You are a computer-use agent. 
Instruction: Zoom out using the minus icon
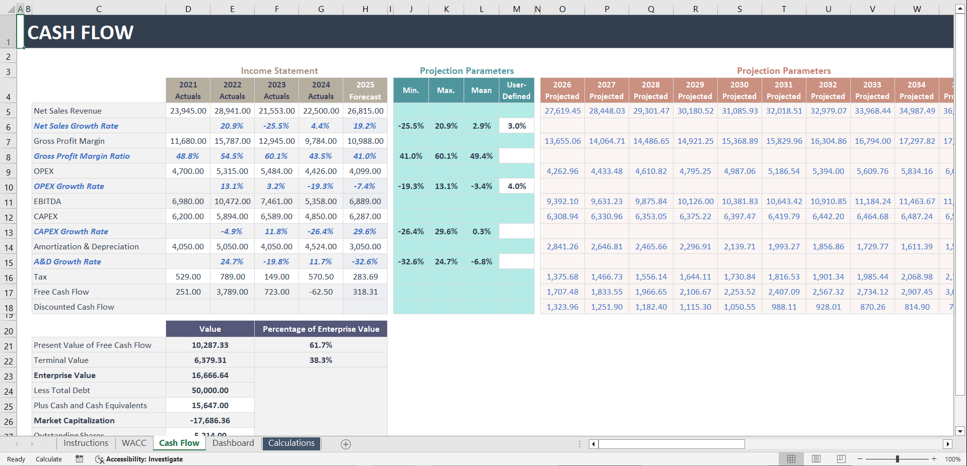click(861, 459)
